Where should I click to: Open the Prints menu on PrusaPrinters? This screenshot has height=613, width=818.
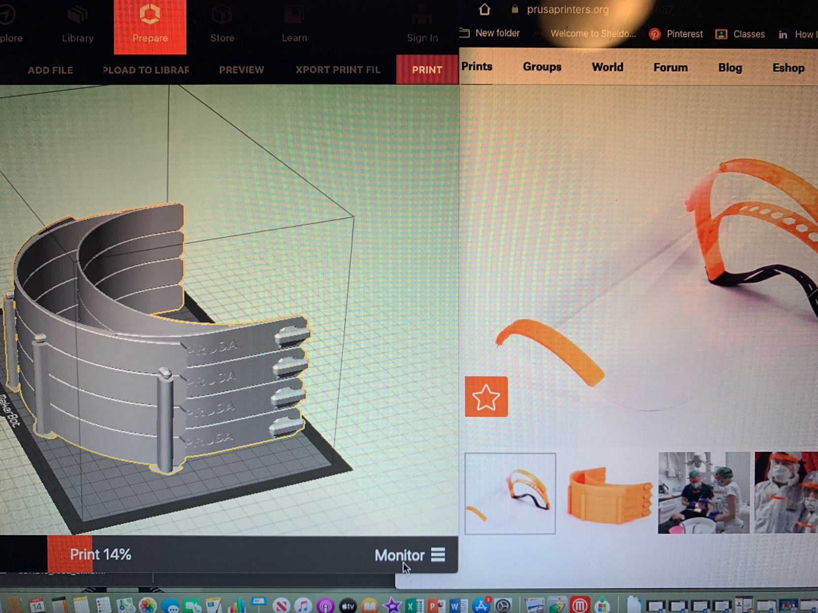[476, 66]
